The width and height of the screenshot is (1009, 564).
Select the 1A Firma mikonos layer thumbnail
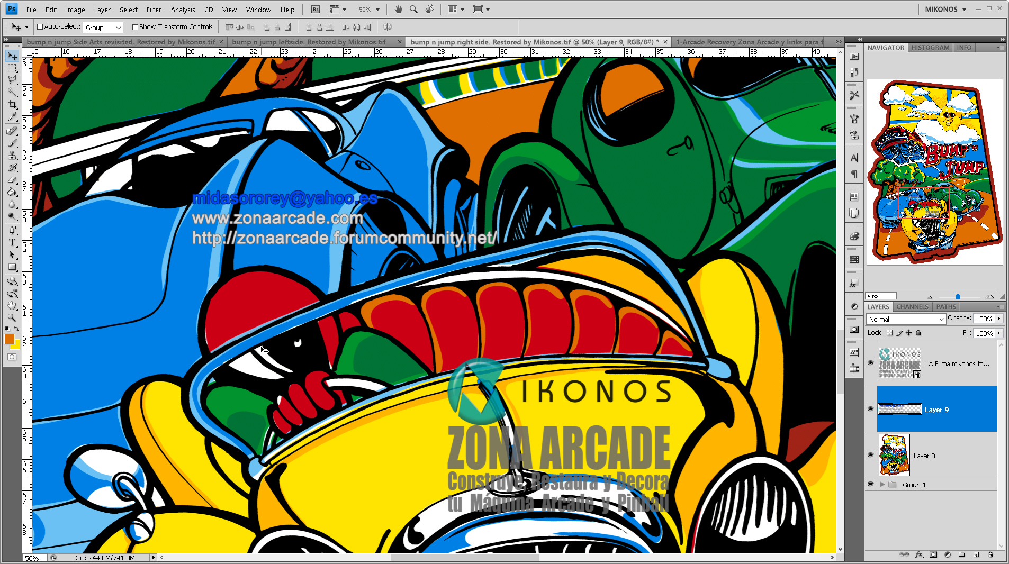click(x=899, y=363)
